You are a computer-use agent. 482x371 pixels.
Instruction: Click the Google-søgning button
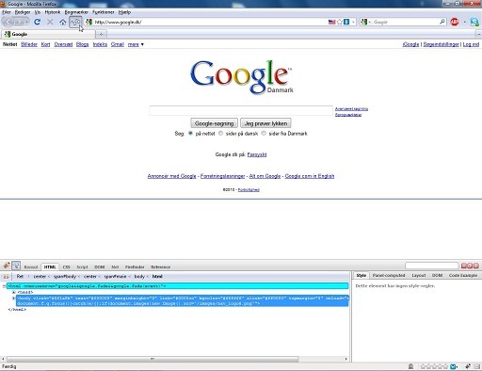[x=214, y=123]
